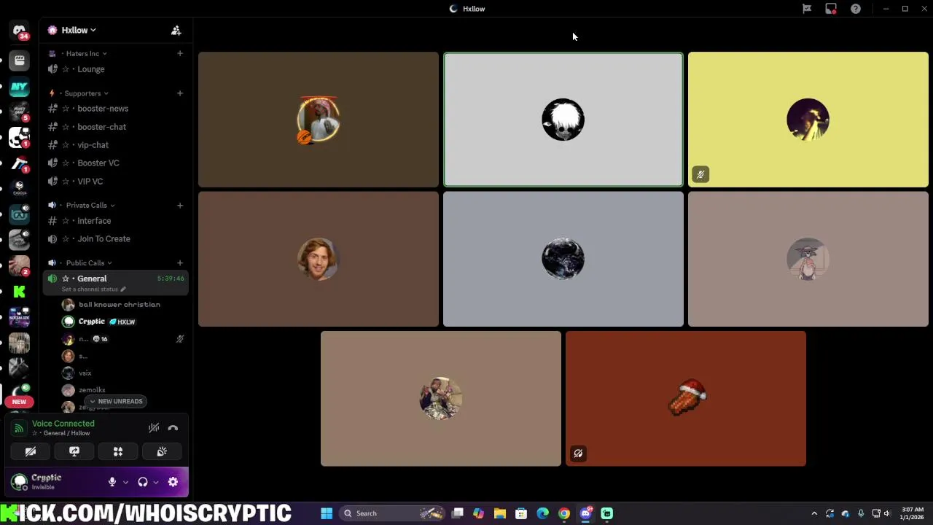Focus the red tile with Santa hat avatar
The image size is (933, 525).
[685, 399]
